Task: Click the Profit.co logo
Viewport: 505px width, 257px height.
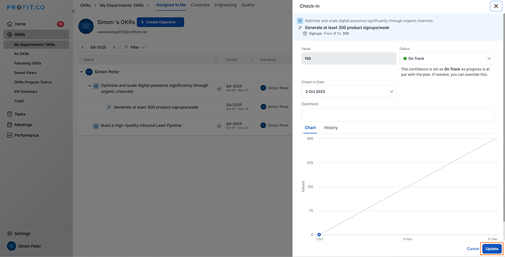Action: click(x=26, y=8)
